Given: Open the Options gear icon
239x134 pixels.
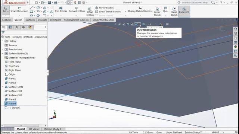Looking at the screenshot, I should (84, 3).
